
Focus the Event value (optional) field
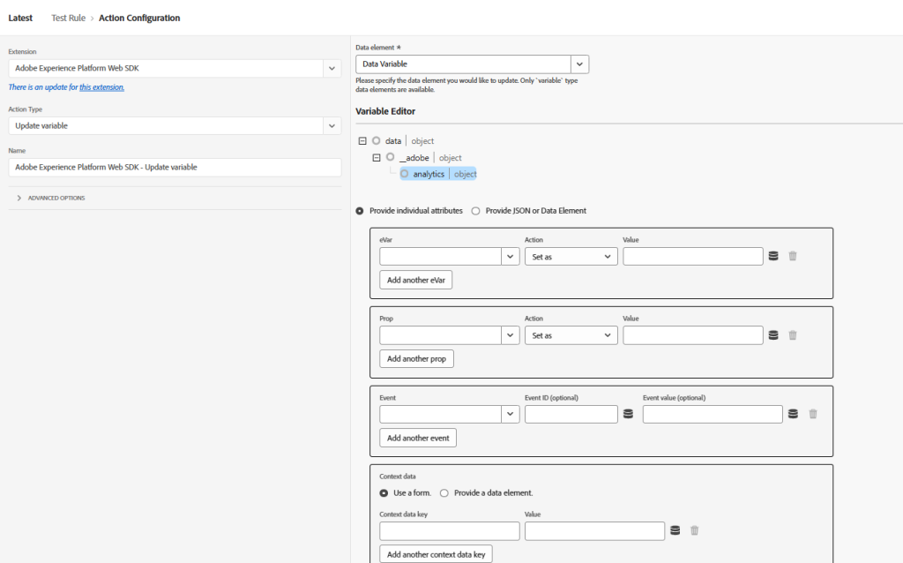(713, 414)
